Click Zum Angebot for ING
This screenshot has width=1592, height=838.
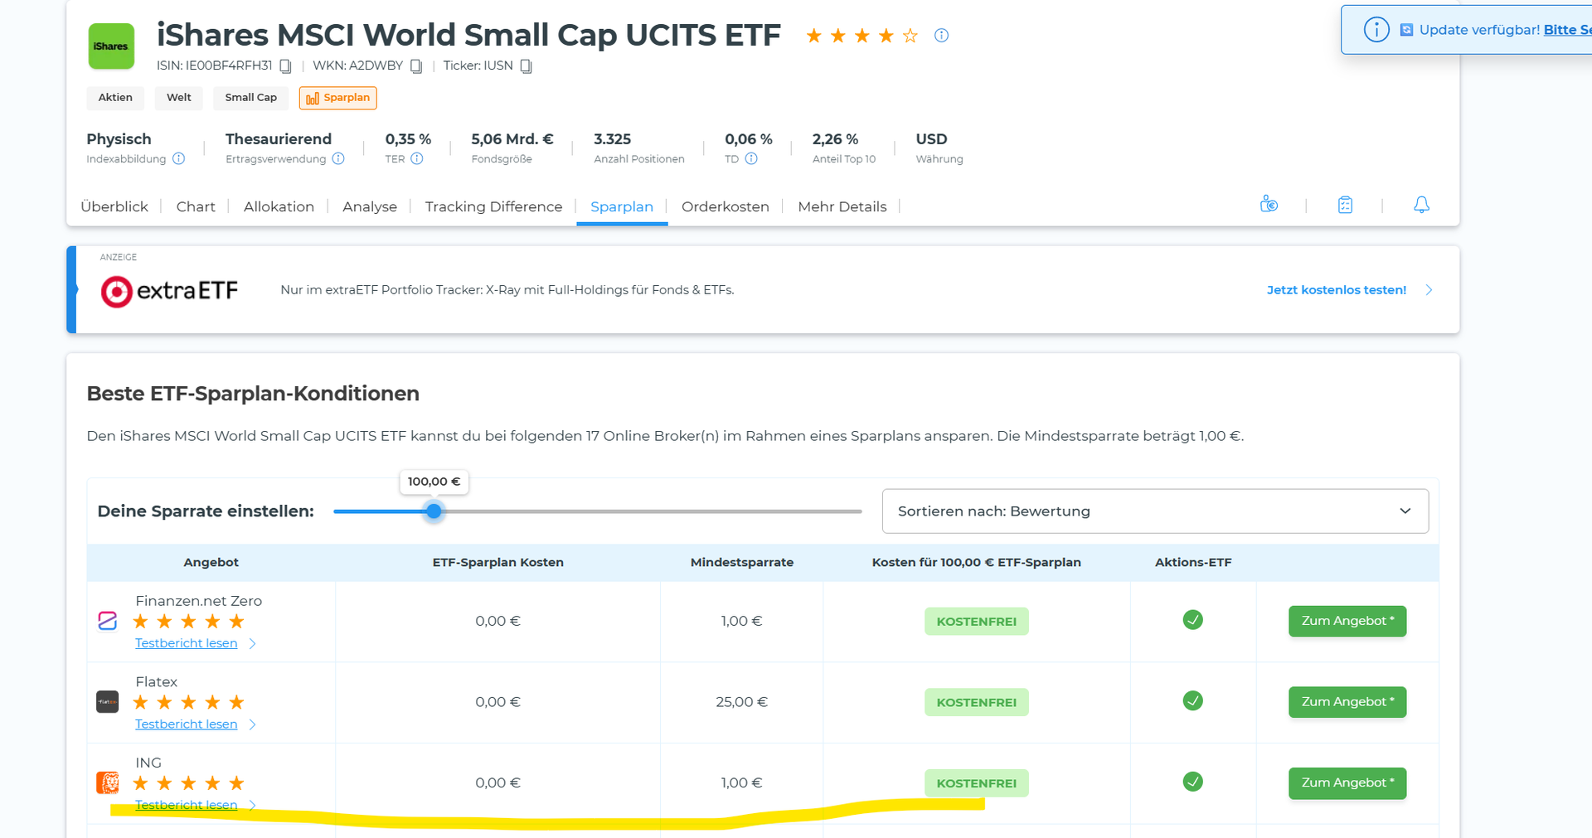tap(1347, 783)
